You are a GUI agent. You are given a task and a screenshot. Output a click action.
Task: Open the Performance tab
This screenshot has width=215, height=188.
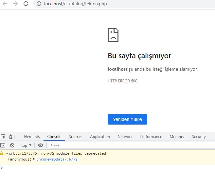tap(151, 137)
